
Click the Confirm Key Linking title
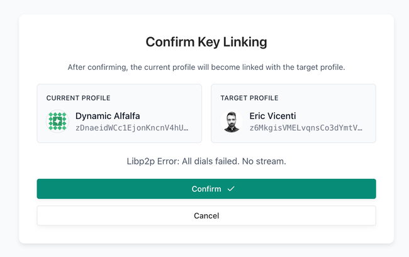(x=206, y=42)
